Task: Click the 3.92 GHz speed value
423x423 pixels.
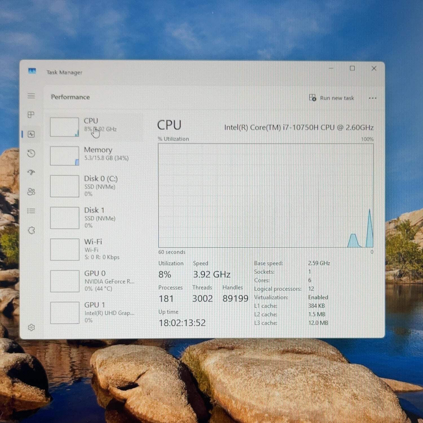Action: point(211,274)
